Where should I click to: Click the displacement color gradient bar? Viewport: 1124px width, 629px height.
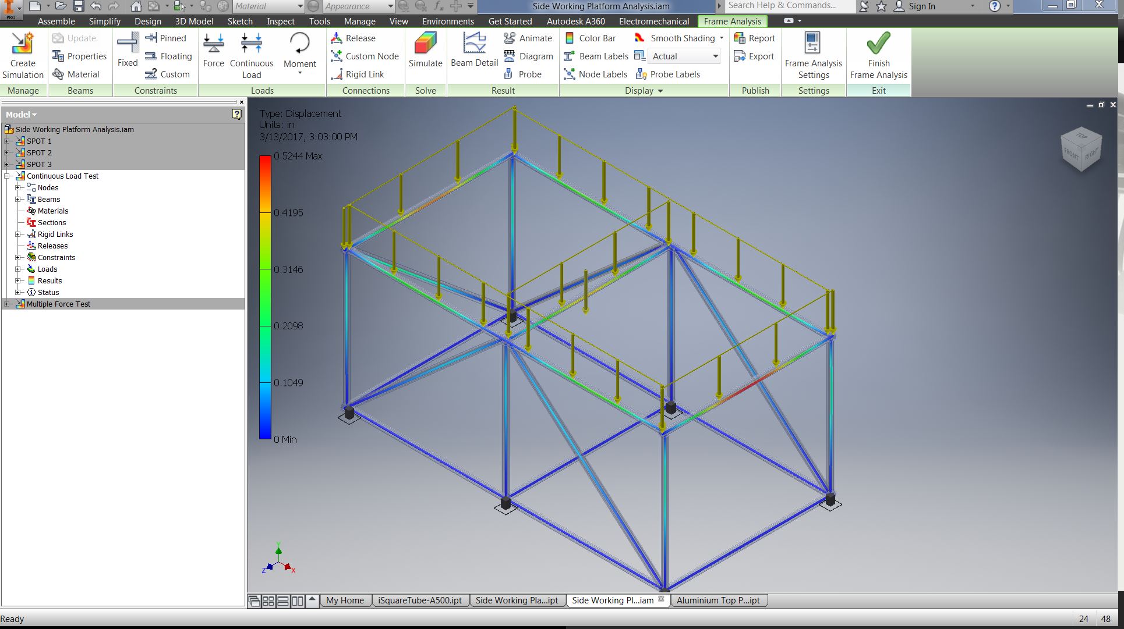pos(265,297)
